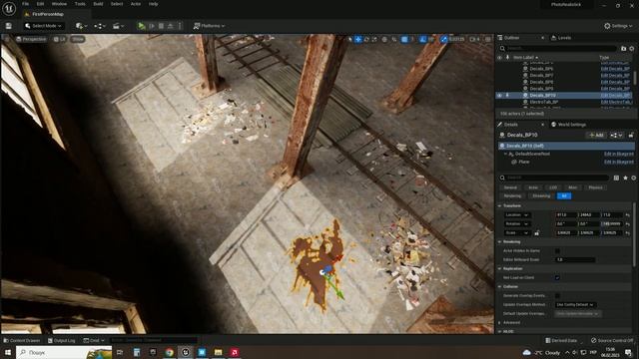639x359 pixels.
Task: Toggle Generate Overlap Events checkbox
Action: pyautogui.click(x=557, y=296)
